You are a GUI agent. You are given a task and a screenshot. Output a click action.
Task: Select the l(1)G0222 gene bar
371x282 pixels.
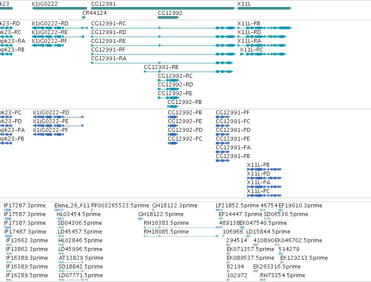[59, 8]
